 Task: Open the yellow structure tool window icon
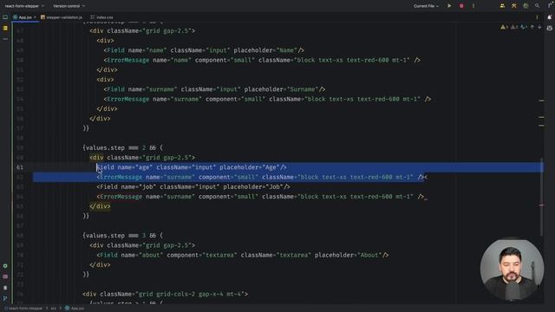[x=5, y=28]
